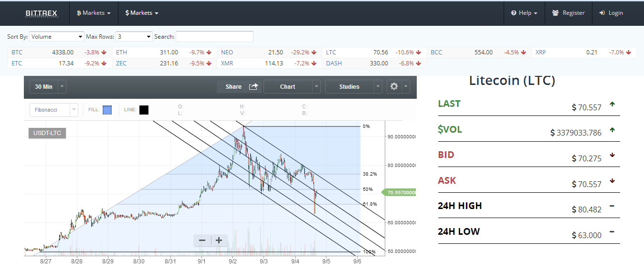
Task: Click the 9/2 date axis label
Action: tap(232, 262)
